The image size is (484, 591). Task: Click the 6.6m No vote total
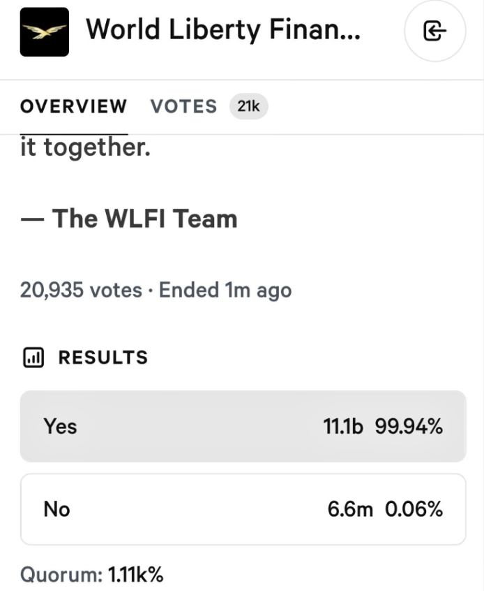coord(350,509)
